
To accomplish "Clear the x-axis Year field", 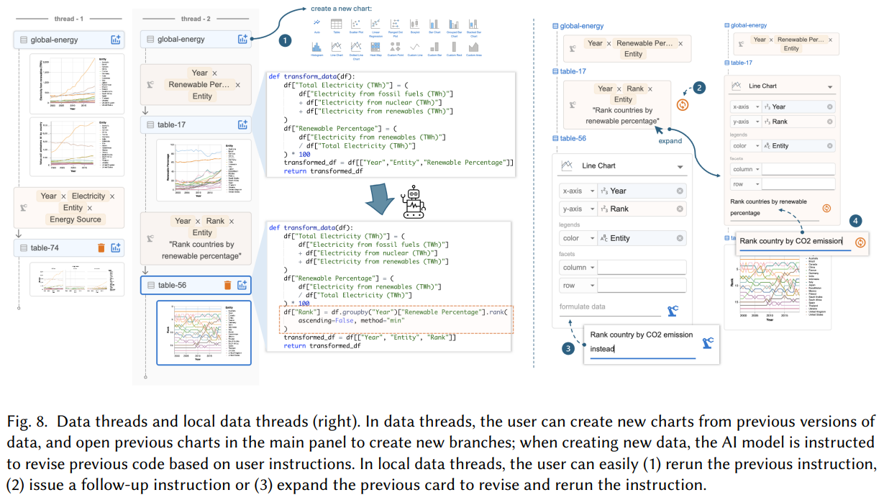I will 680,191.
